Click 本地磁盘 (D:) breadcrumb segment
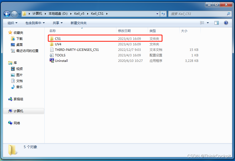Screen dimensions: 235x161 coord(58,14)
